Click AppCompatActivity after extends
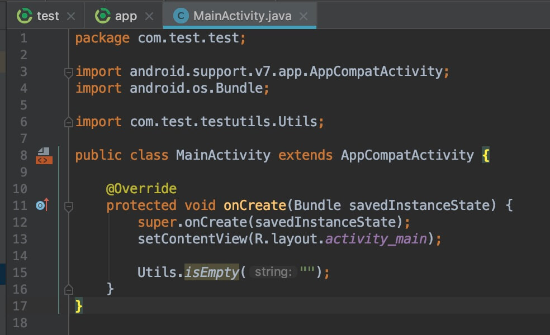This screenshot has height=335, width=550. coord(407,155)
